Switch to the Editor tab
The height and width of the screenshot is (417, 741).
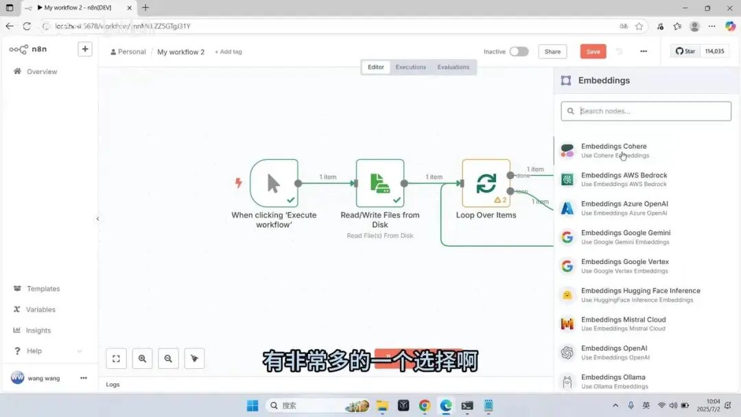(x=376, y=67)
